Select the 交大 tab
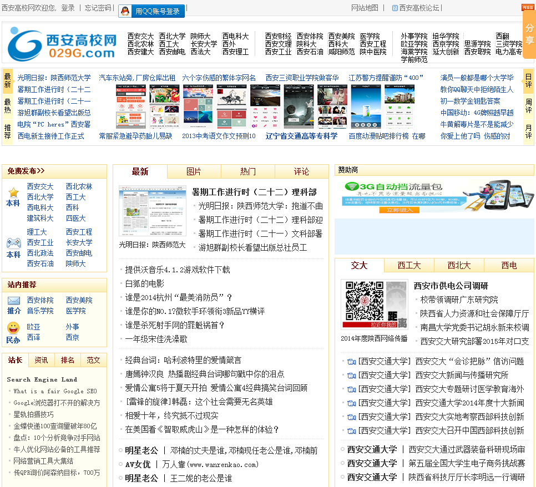Image resolution: width=536 pixels, height=487 pixels. [x=359, y=265]
